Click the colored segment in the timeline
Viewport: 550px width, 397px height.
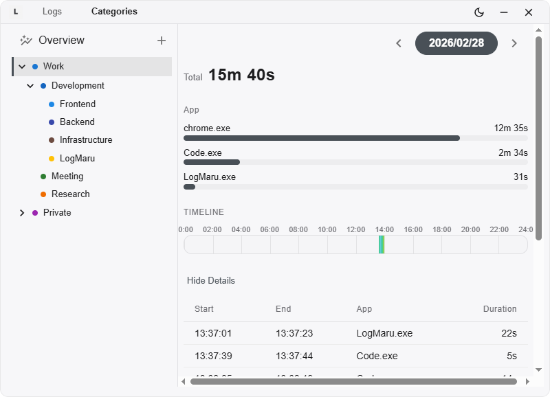(382, 245)
